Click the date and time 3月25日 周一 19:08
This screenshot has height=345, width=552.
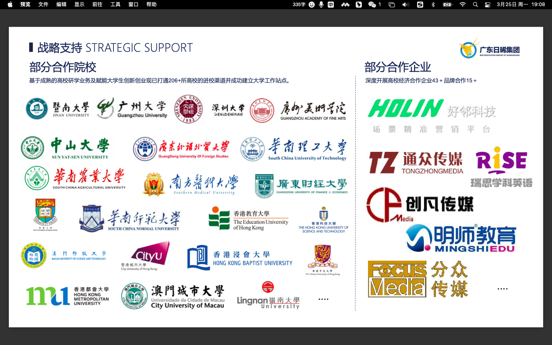point(521,5)
